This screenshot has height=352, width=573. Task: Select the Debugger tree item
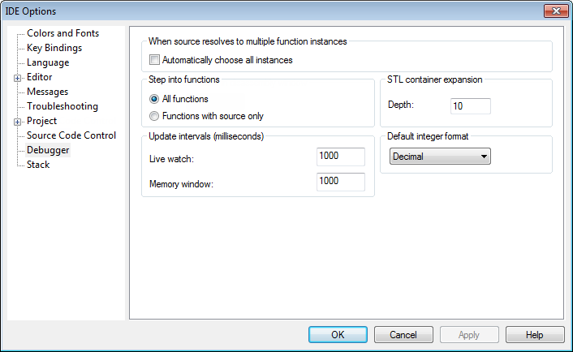(x=48, y=150)
